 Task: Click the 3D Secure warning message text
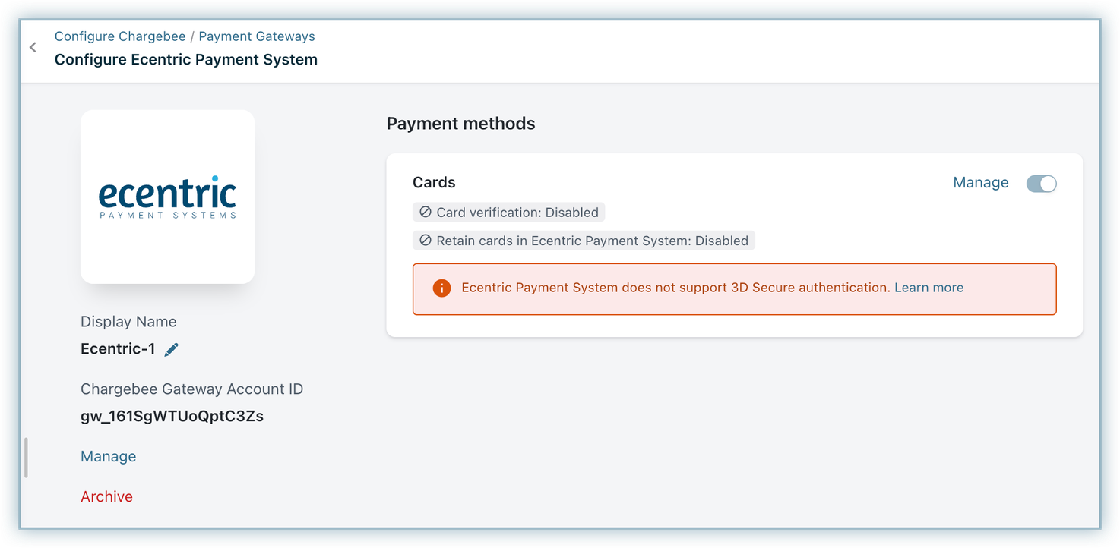click(675, 288)
